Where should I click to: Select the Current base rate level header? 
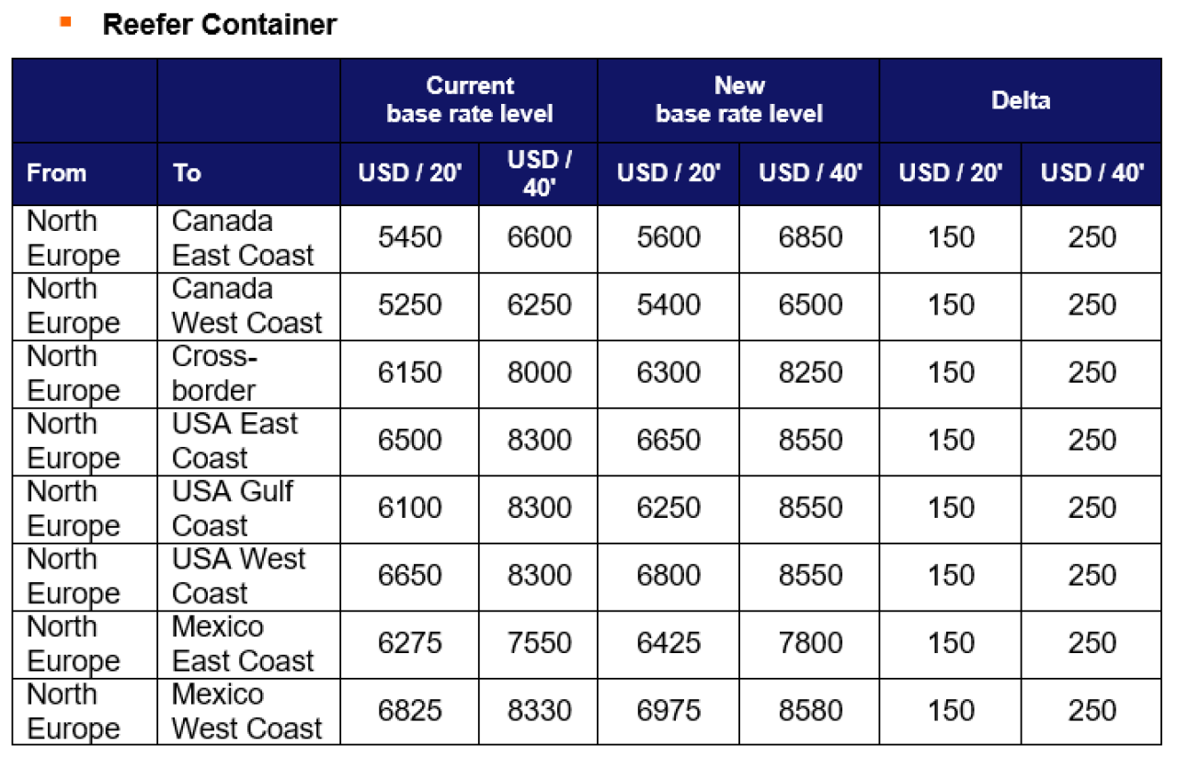point(470,100)
